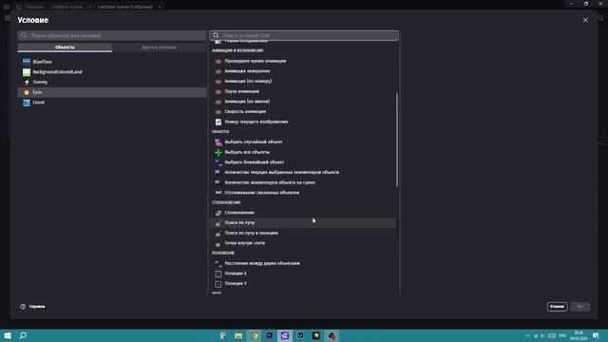Click the Выбрать ближайший объект icon
Viewport: 608px width, 342px height.
click(x=218, y=162)
